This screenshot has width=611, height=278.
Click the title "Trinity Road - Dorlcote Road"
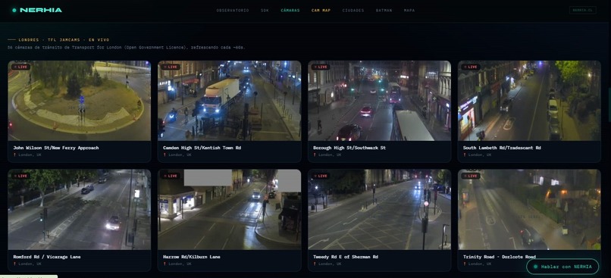tap(500, 257)
